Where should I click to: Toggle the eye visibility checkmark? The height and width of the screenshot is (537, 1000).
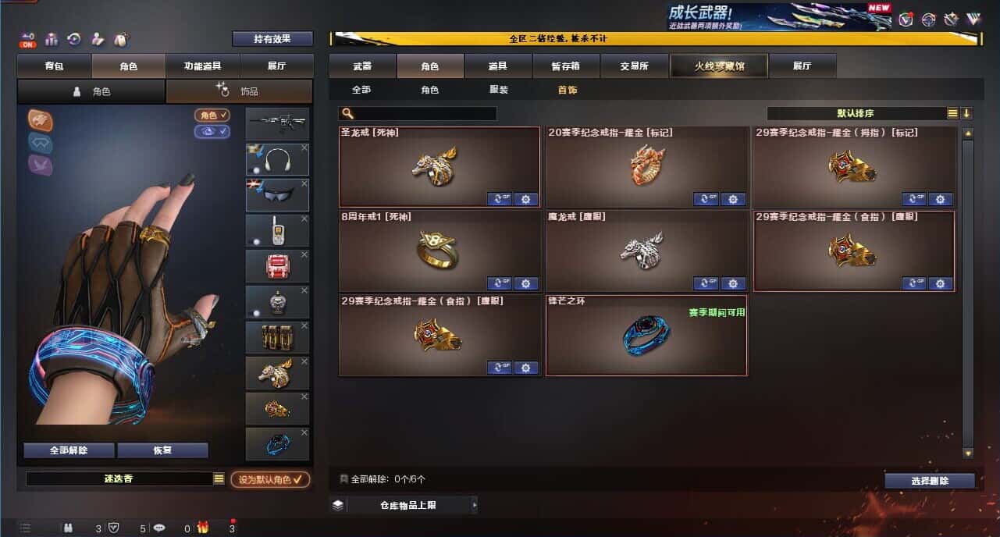(x=212, y=131)
